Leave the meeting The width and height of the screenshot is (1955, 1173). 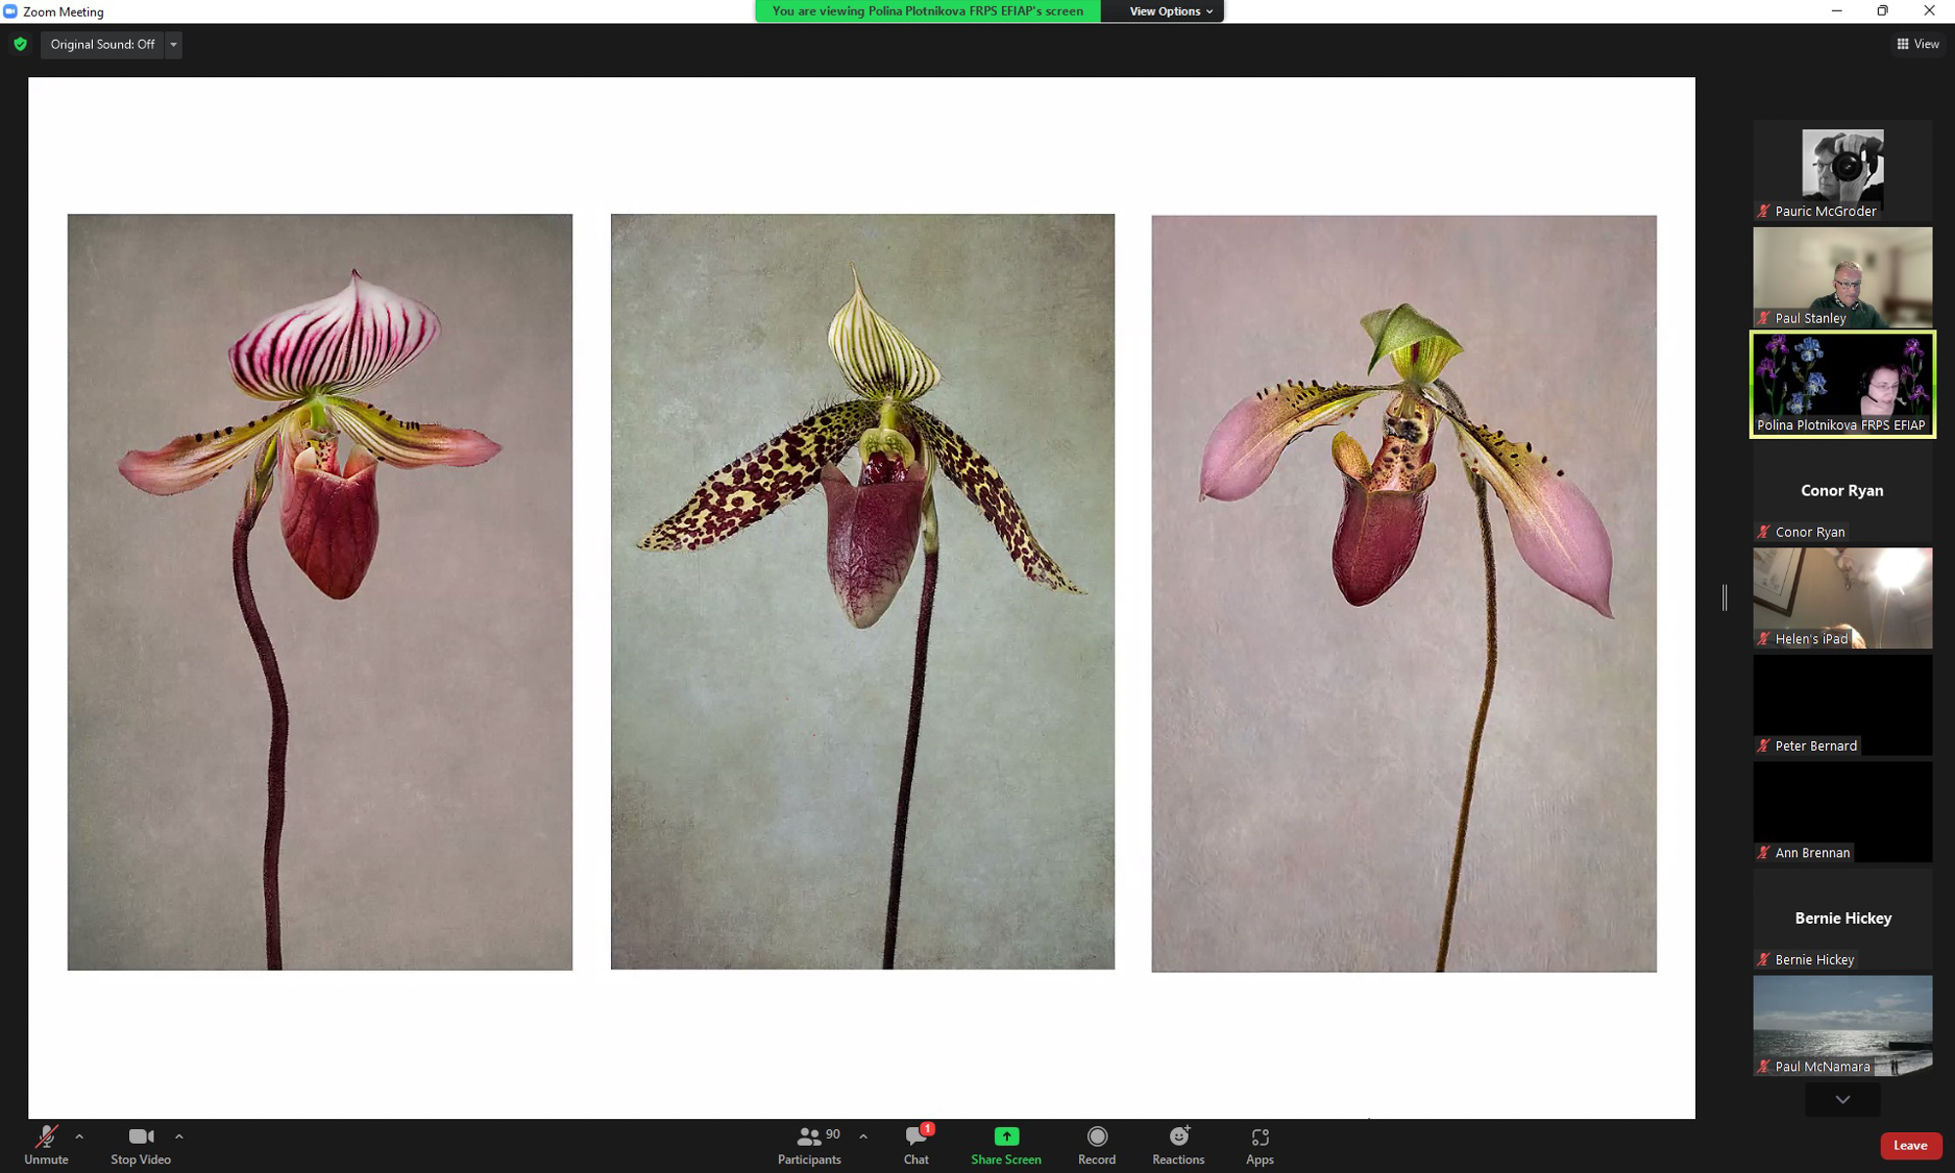point(1910,1146)
